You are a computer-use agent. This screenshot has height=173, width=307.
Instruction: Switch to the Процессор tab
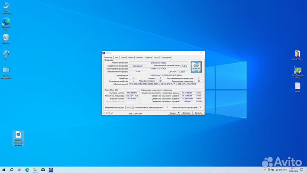[108, 57]
